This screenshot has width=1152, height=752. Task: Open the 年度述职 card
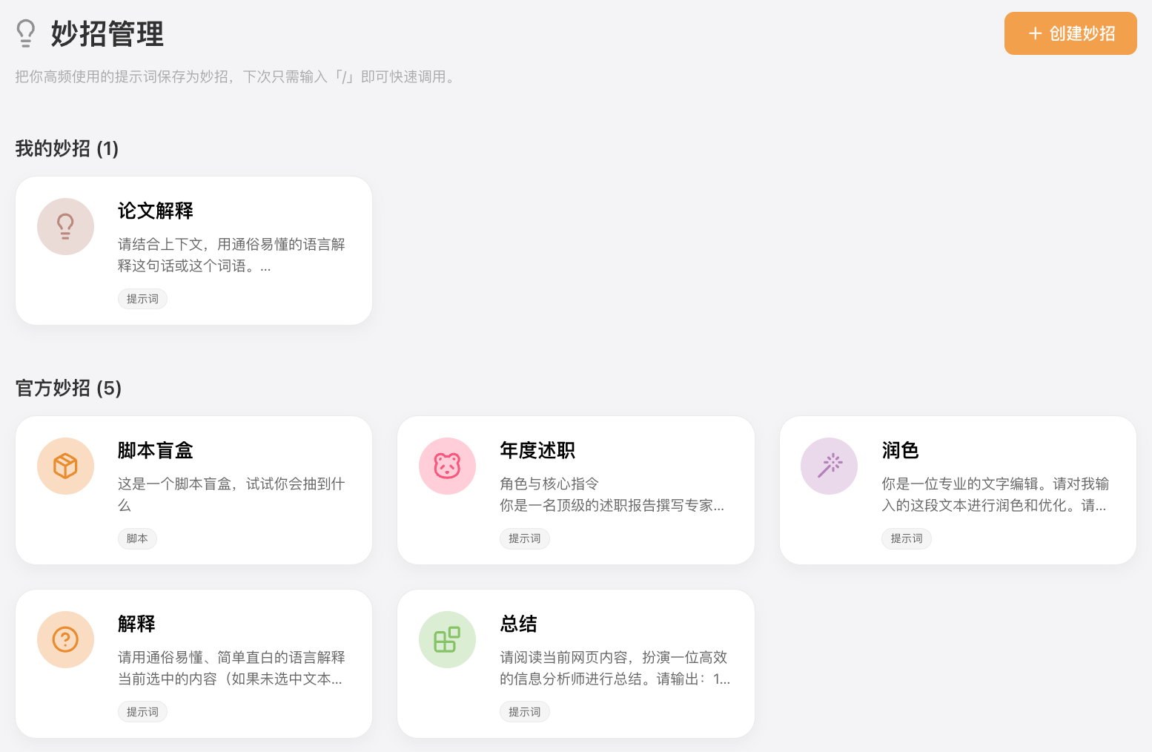575,489
